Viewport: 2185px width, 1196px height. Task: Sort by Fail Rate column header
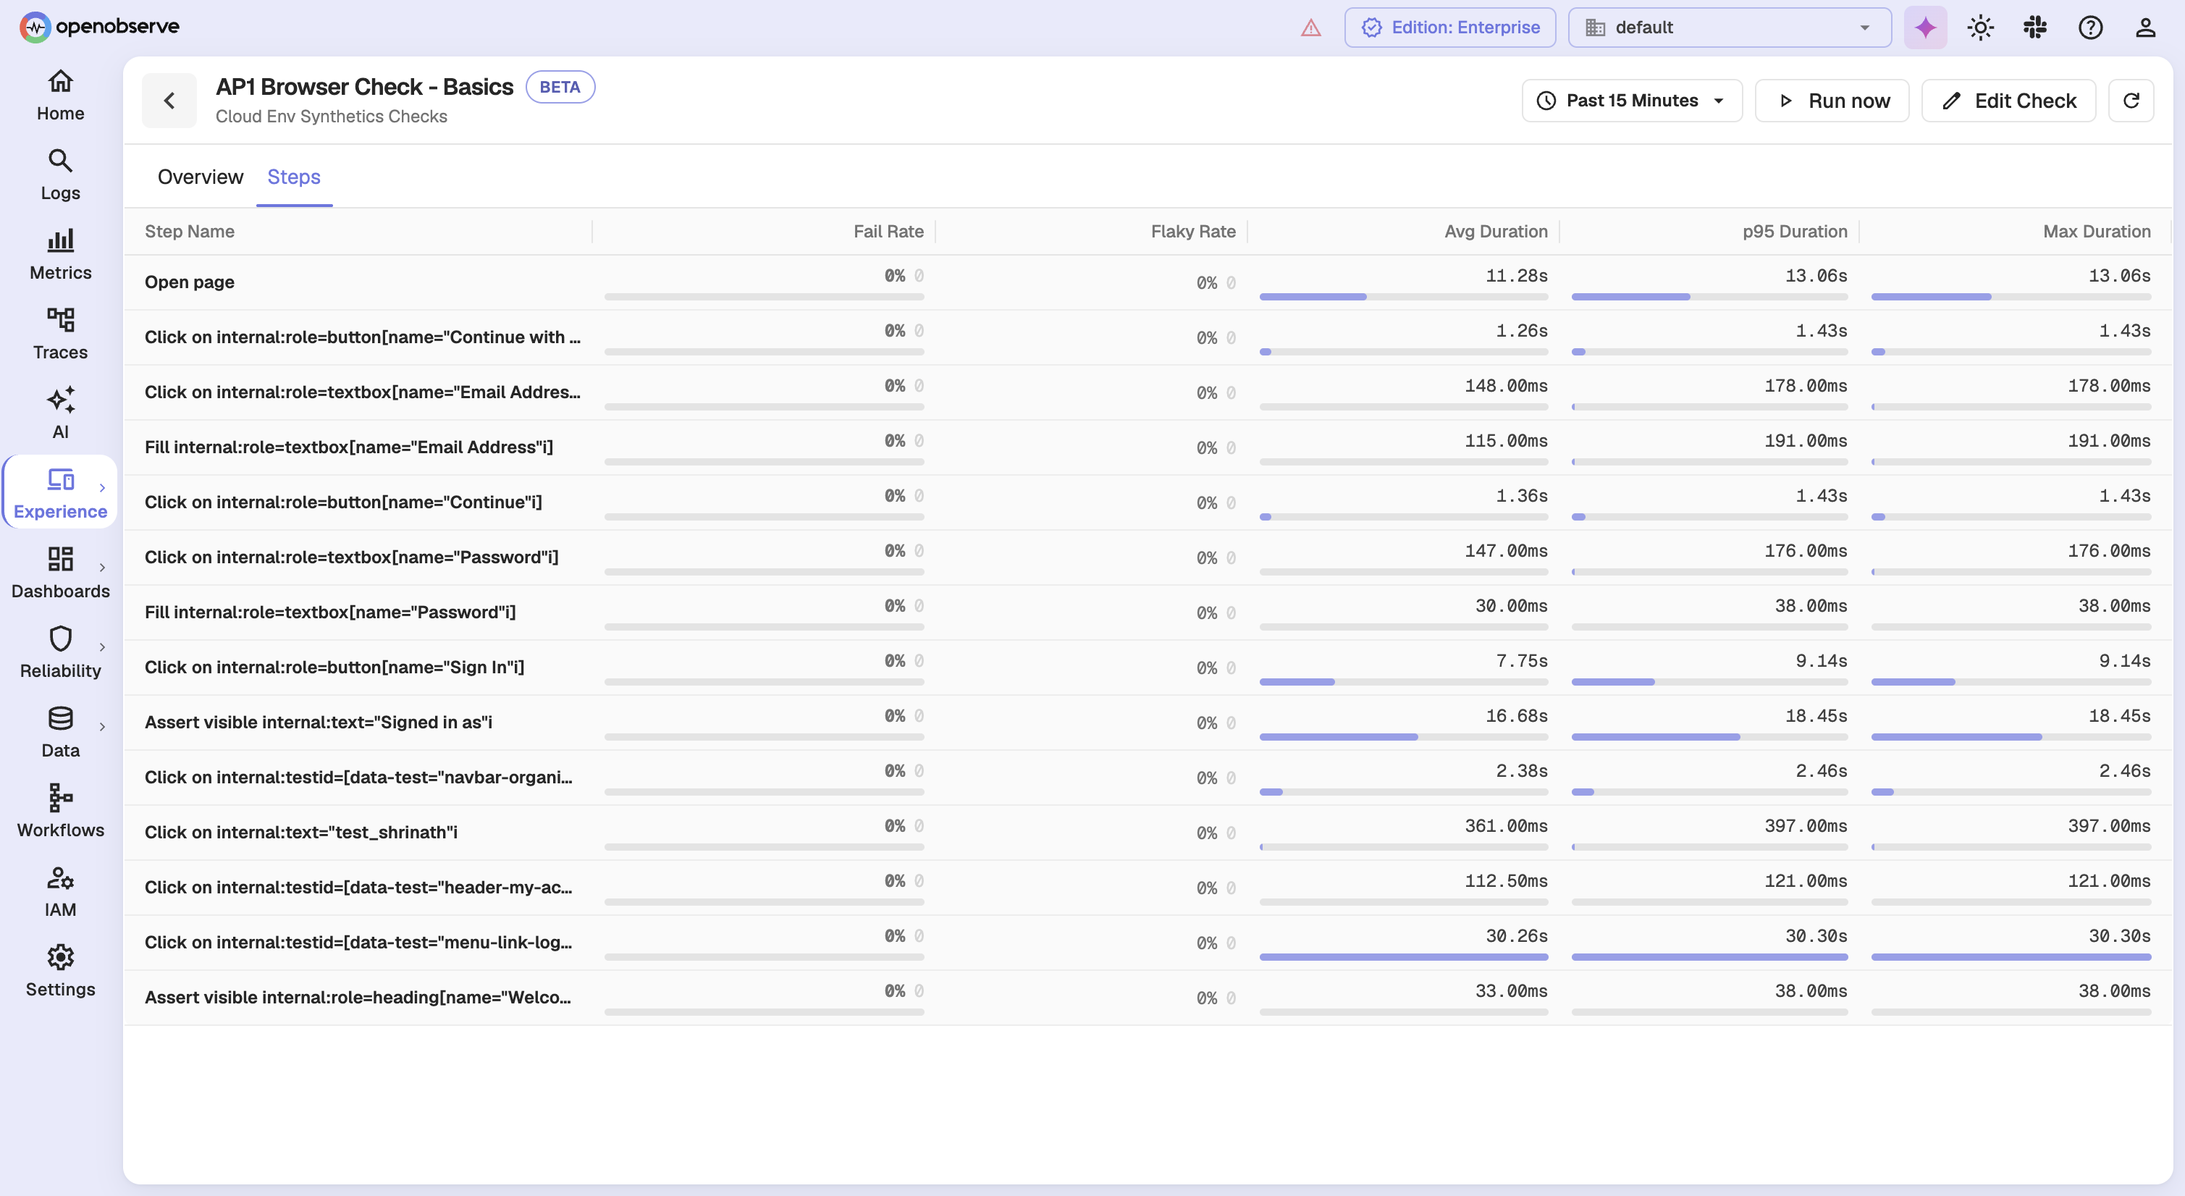888,232
